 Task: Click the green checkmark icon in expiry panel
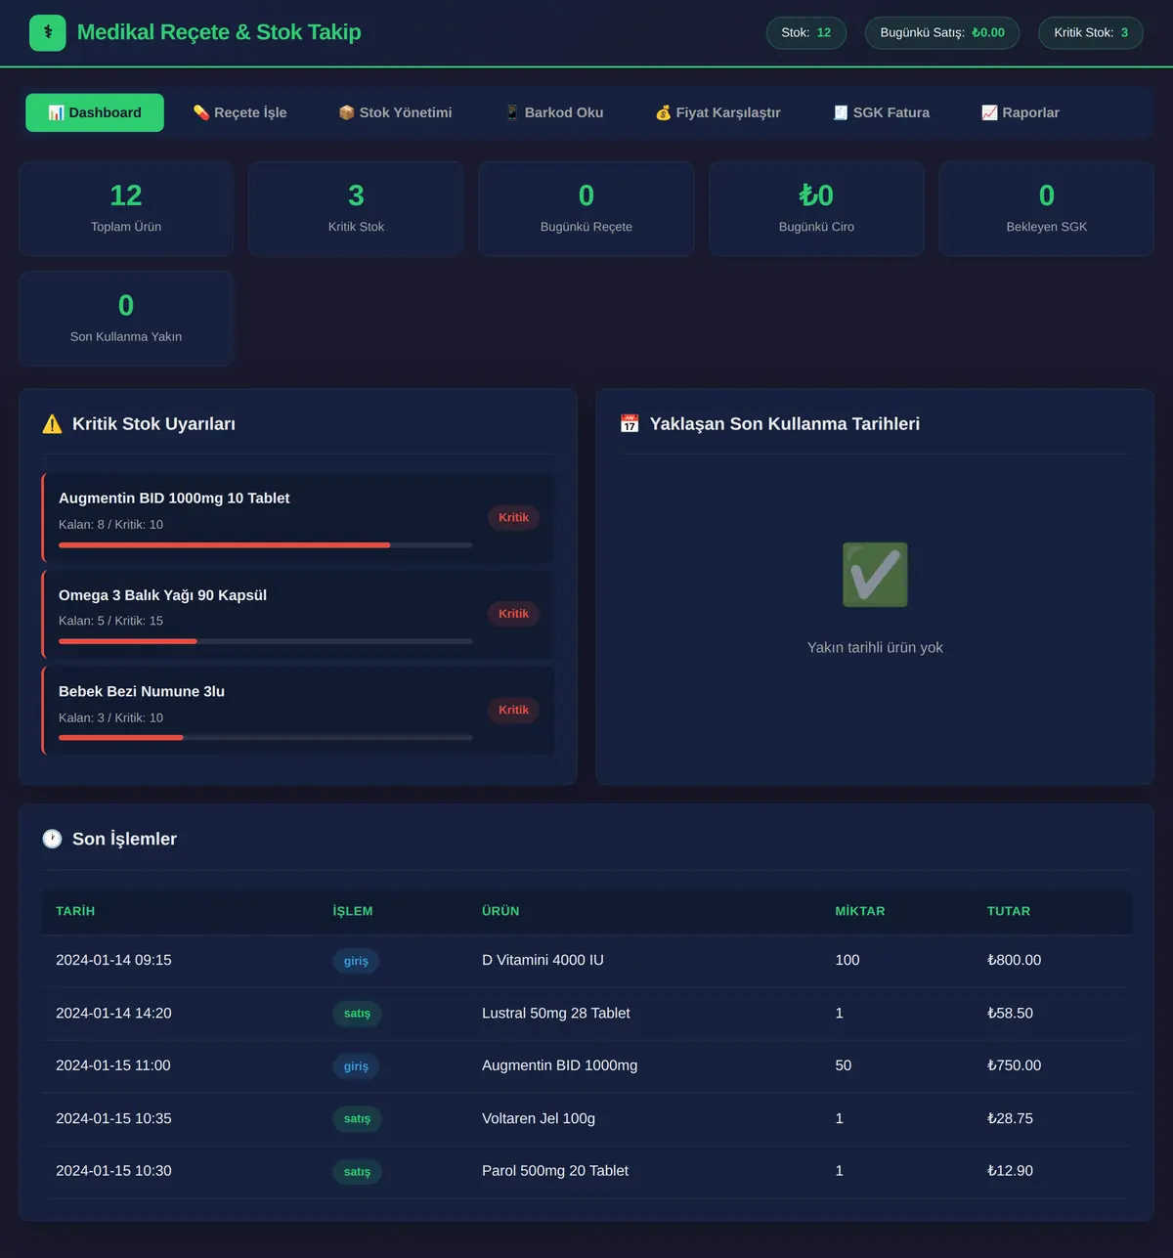875,575
